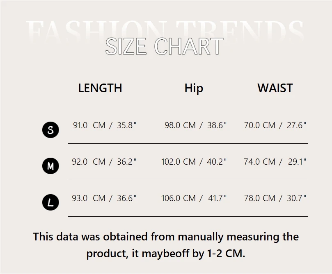Viewport: 332px width, 274px height.
Task: Click size M hip value 102.0 CM
Action: pyautogui.click(x=179, y=162)
